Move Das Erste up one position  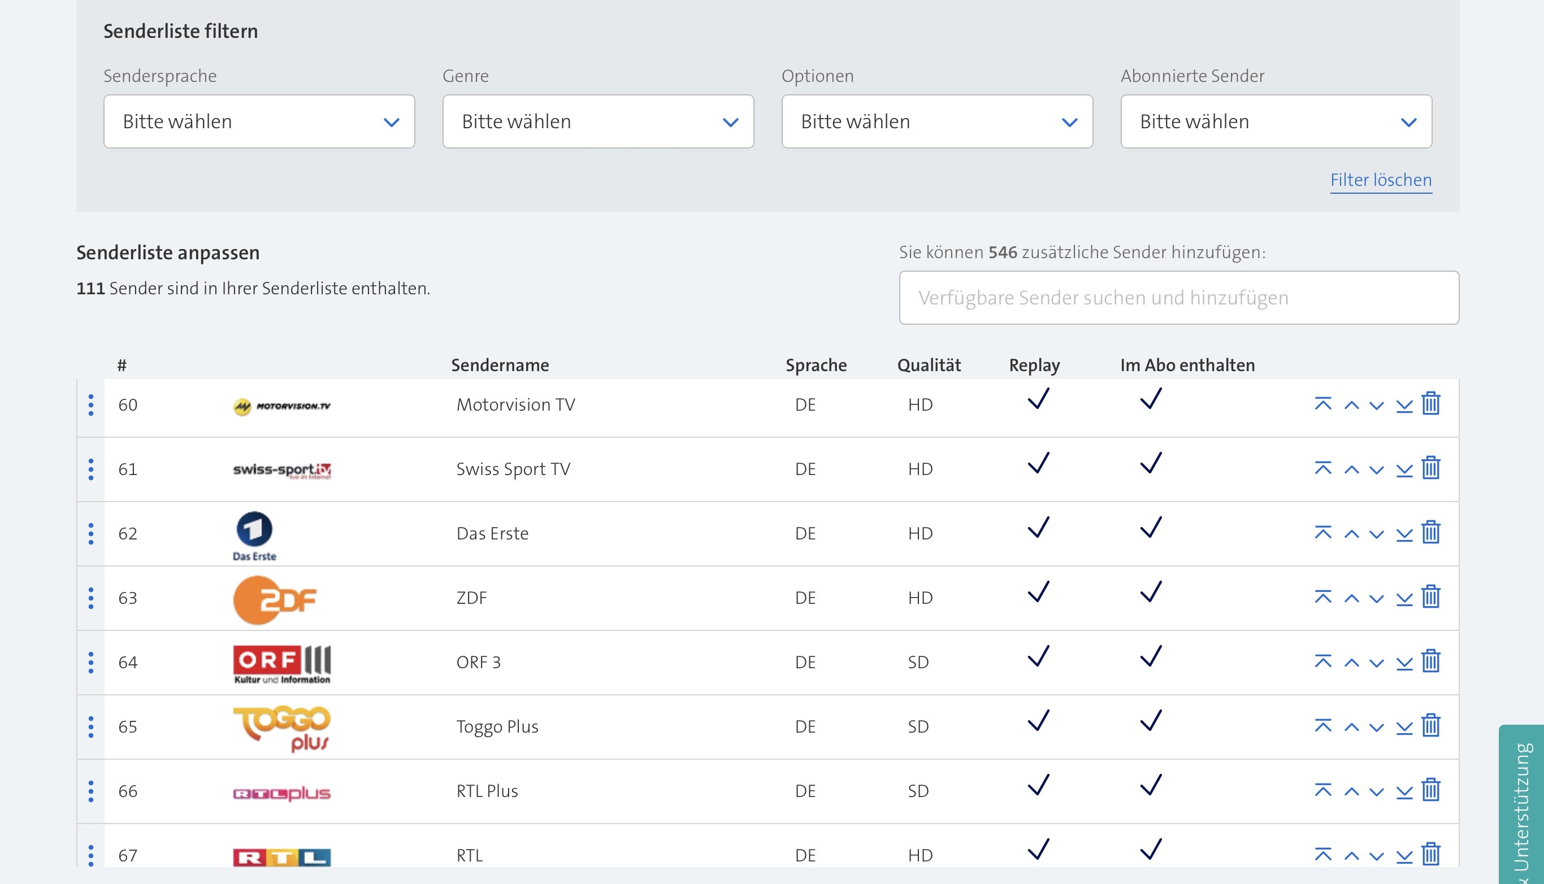(1351, 534)
